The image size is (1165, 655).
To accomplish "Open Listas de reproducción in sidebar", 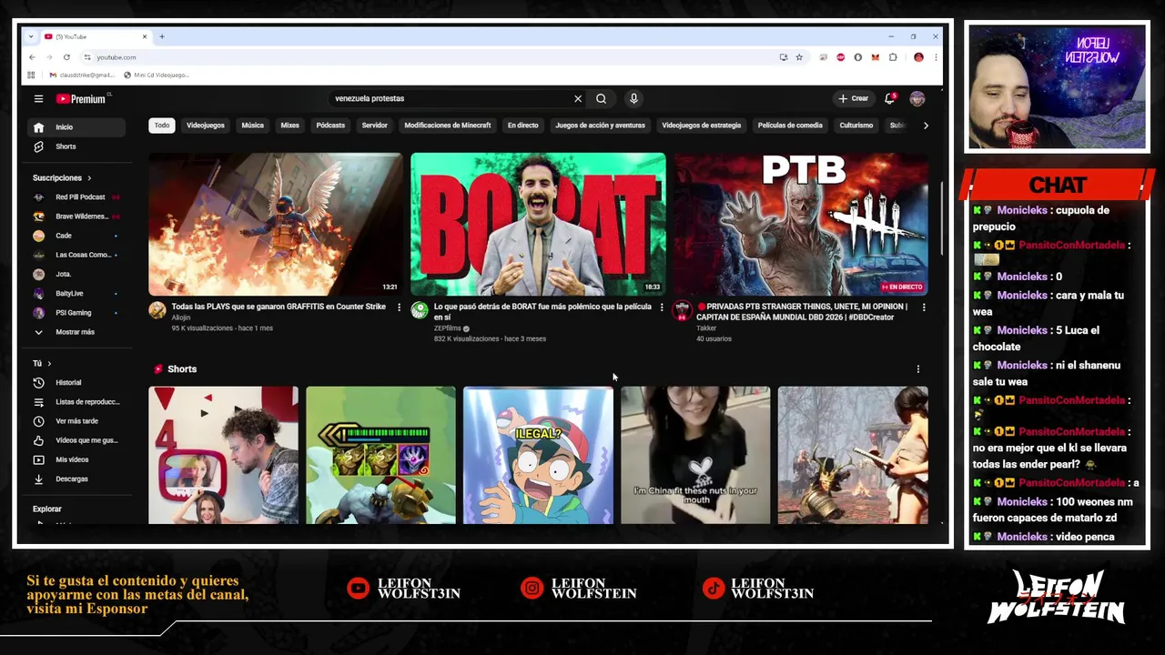I will [x=77, y=402].
